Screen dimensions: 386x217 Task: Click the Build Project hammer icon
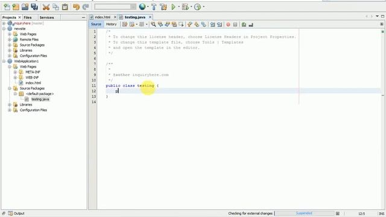[x=154, y=7]
